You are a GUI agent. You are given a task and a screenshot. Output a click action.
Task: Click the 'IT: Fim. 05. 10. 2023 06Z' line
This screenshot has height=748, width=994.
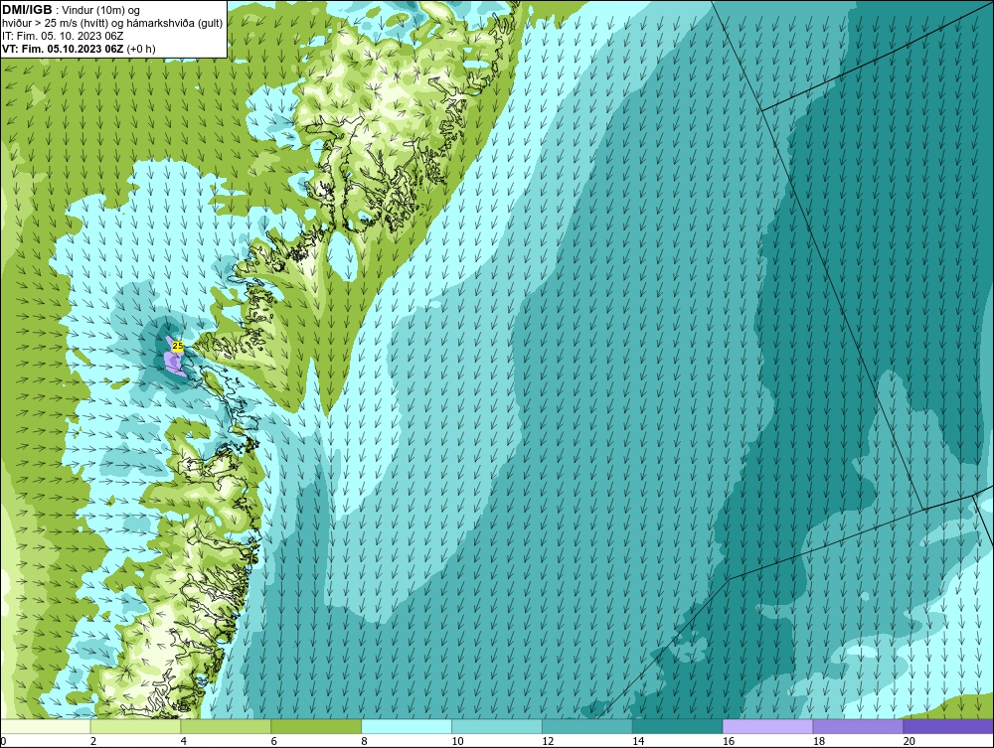(x=63, y=36)
